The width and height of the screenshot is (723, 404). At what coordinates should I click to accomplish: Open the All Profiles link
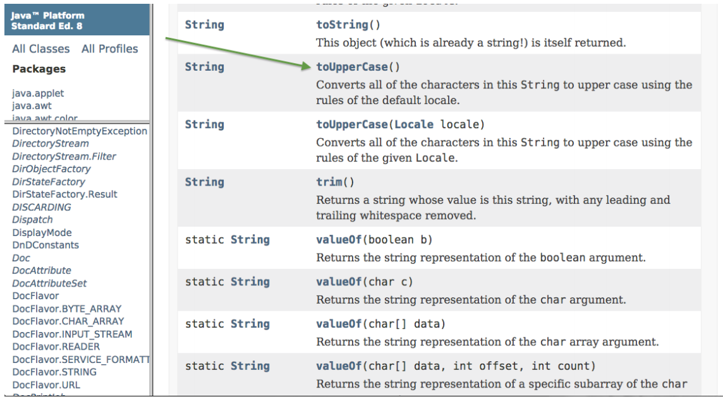point(109,49)
